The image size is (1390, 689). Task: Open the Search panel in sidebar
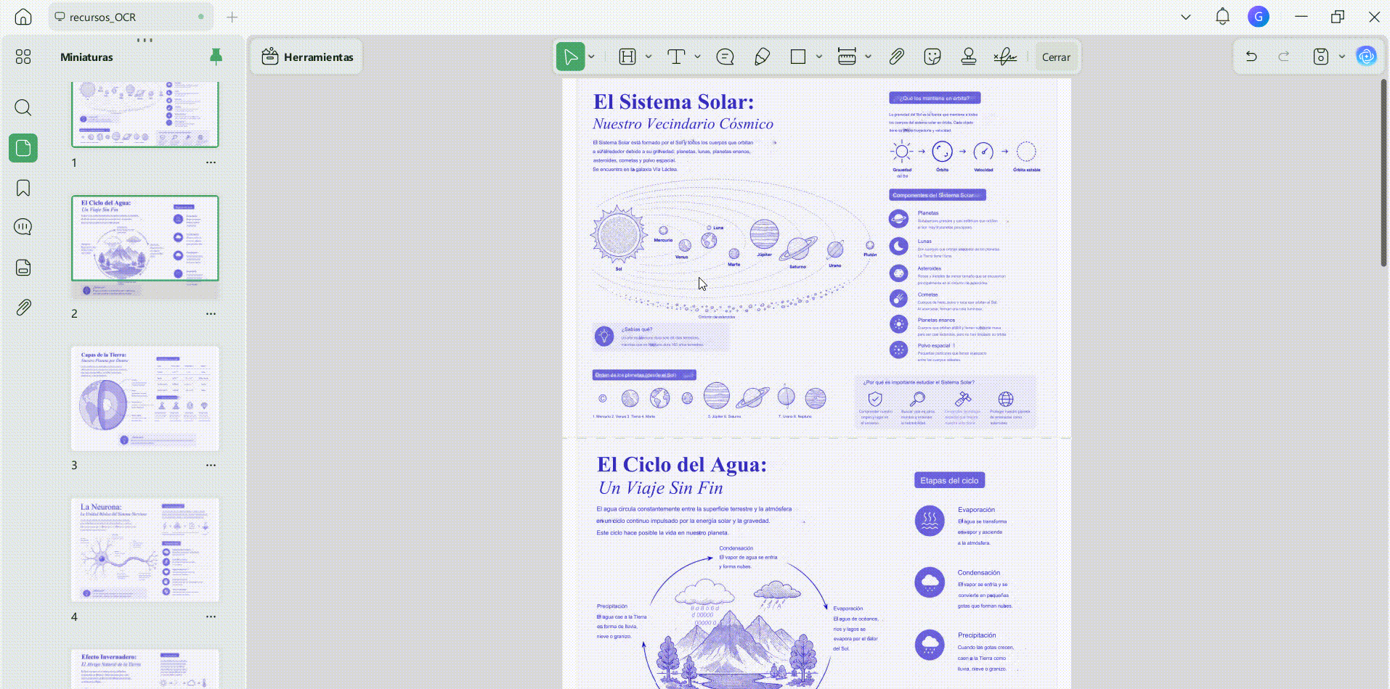pos(23,108)
